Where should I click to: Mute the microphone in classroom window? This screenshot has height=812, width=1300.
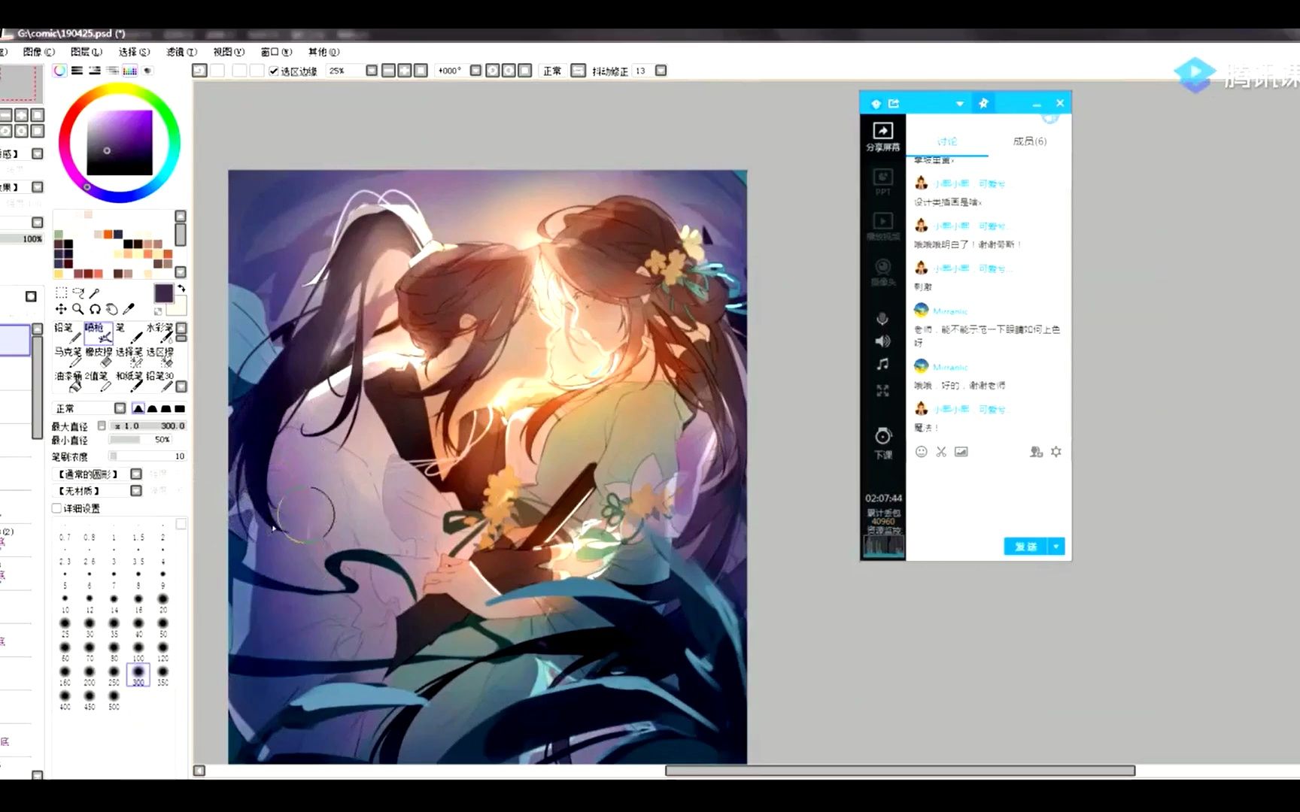click(x=882, y=319)
